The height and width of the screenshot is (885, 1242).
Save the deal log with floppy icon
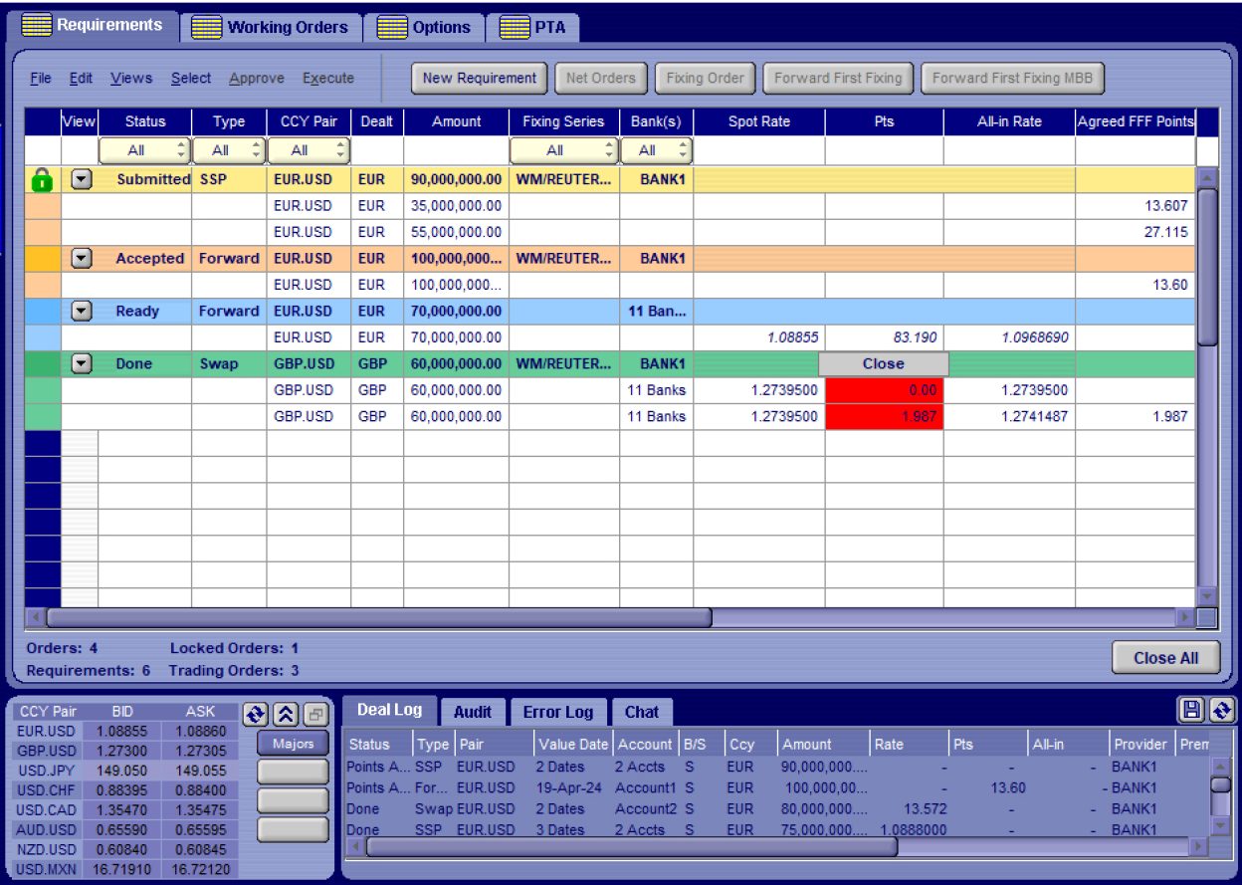[1190, 710]
